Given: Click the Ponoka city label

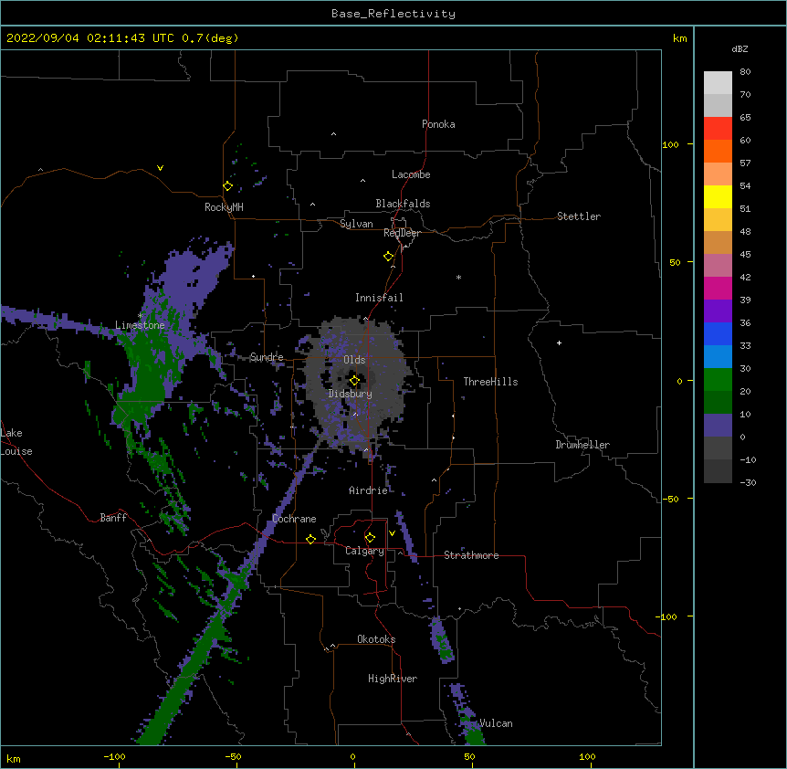Looking at the screenshot, I should 438,124.
